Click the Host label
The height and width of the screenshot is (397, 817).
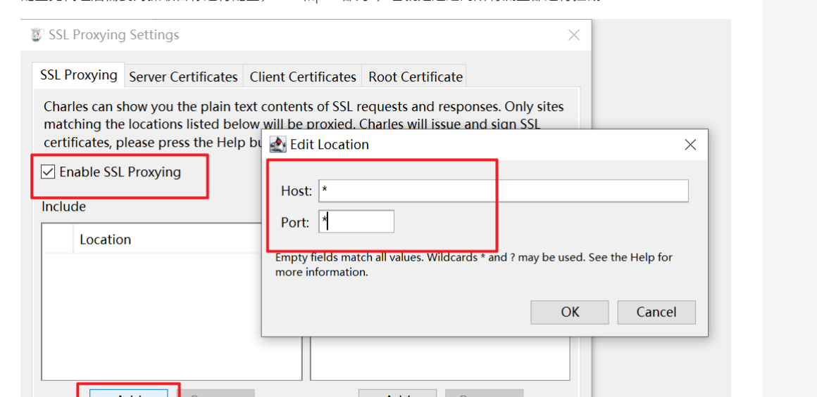point(296,191)
